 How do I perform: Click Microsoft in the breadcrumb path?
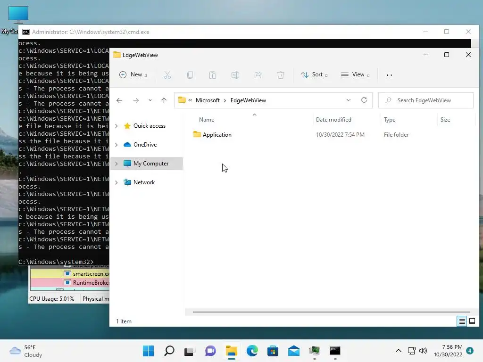(208, 100)
